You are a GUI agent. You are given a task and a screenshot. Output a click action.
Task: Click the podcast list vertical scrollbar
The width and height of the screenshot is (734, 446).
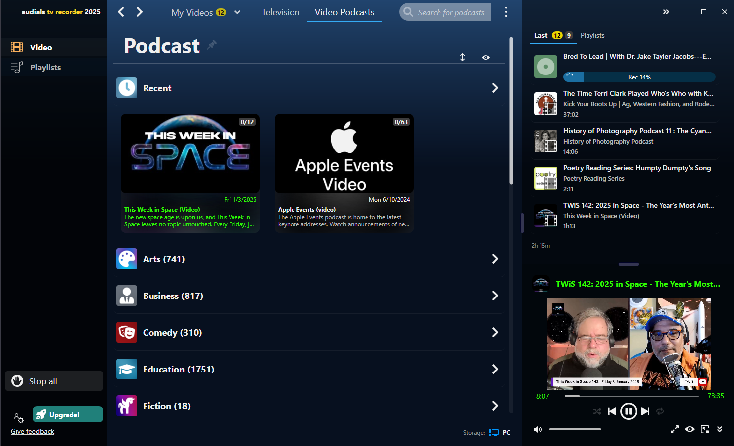click(x=511, y=111)
